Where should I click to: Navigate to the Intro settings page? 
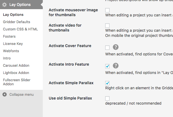click(x=7, y=58)
